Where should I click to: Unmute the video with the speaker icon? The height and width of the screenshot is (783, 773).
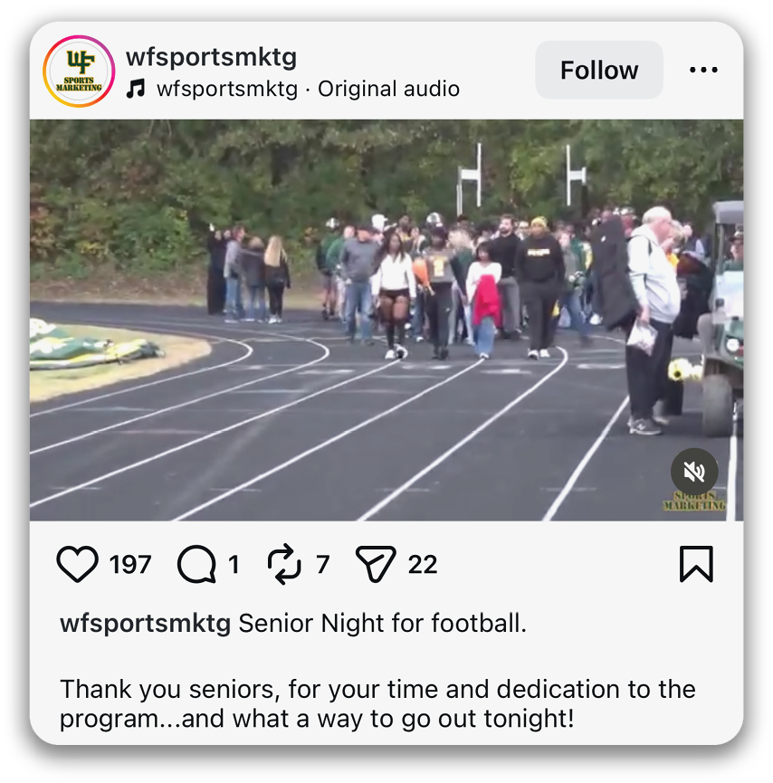(694, 472)
